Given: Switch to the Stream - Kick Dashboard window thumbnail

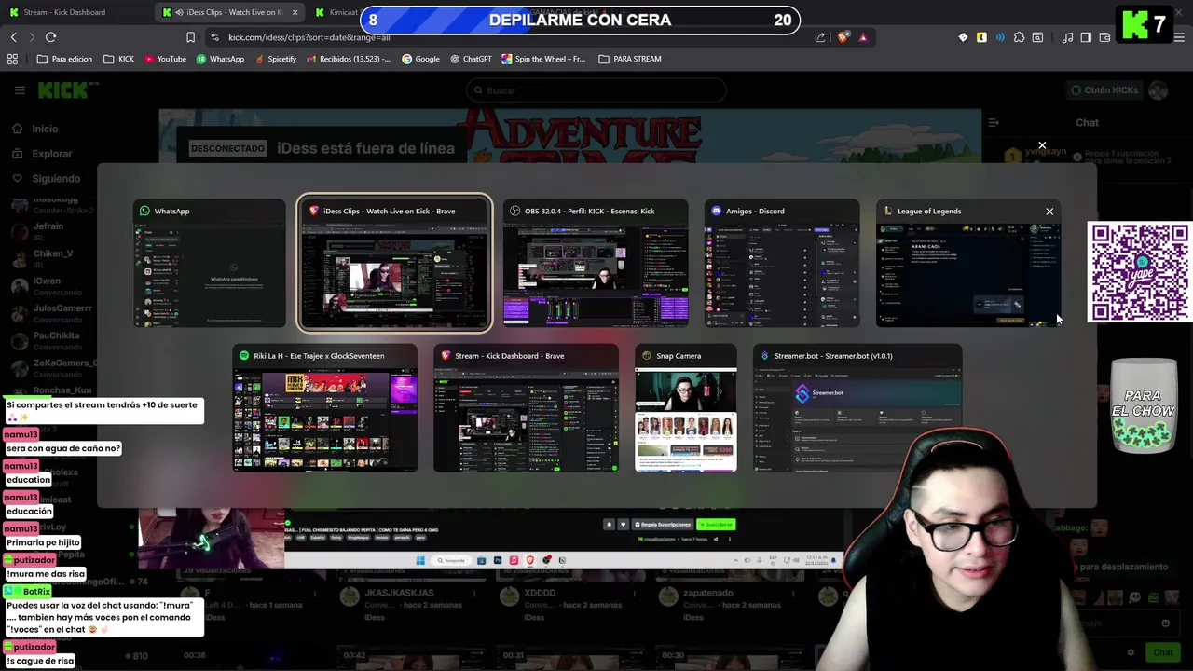Looking at the screenshot, I should pyautogui.click(x=526, y=408).
